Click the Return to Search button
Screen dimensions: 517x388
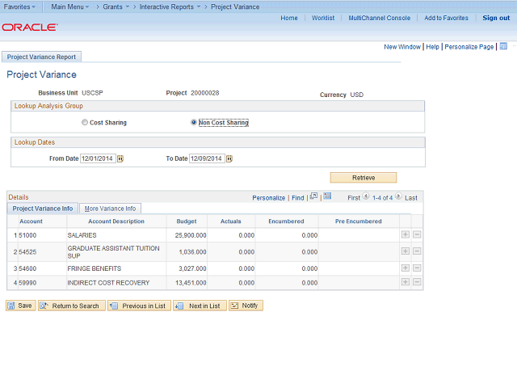(x=70, y=306)
